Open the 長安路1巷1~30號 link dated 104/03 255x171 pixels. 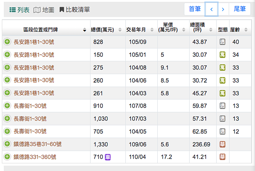(34, 93)
